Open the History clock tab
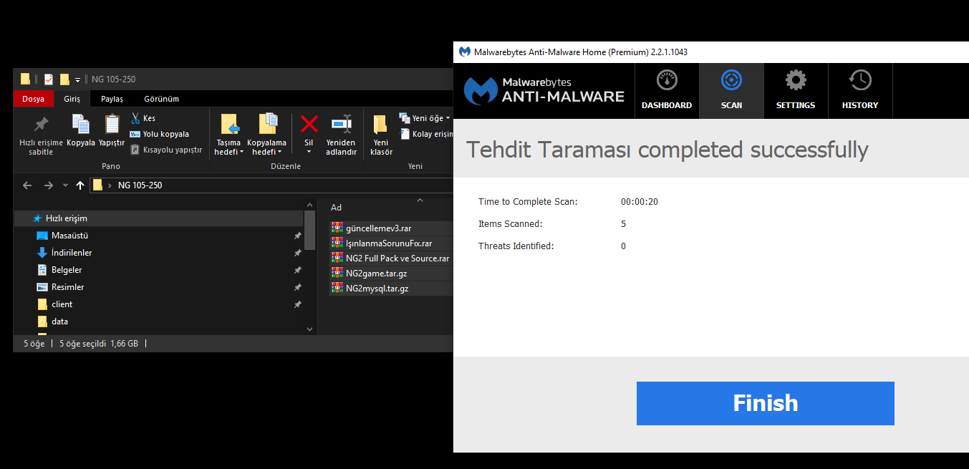Screen dimensions: 969x469 point(860,91)
